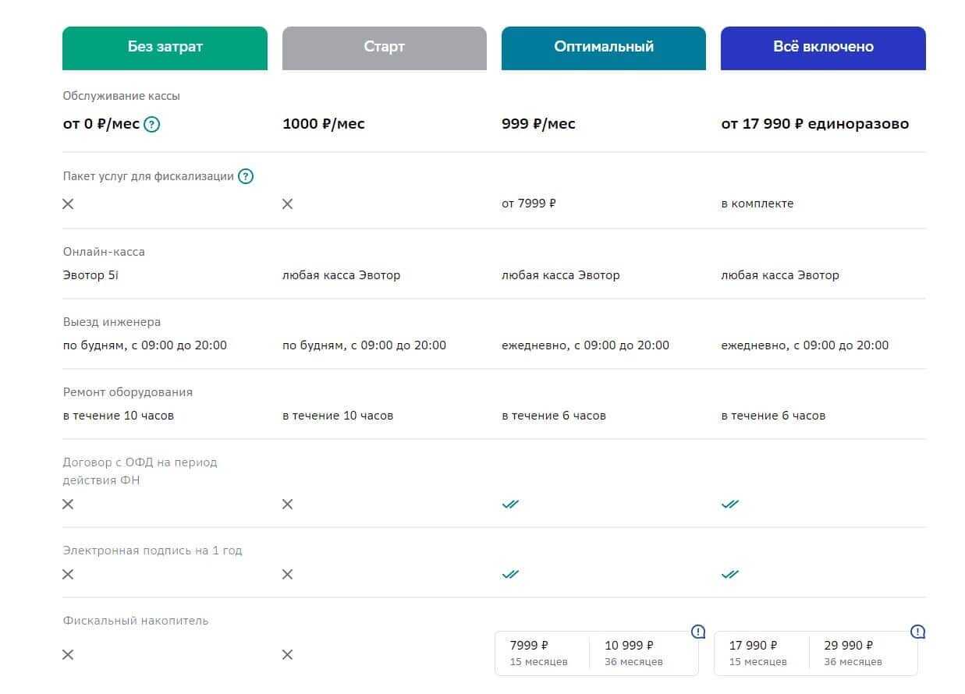Click Оптимальный checkmark for Договор с ОФД
The image size is (965, 694).
(510, 505)
